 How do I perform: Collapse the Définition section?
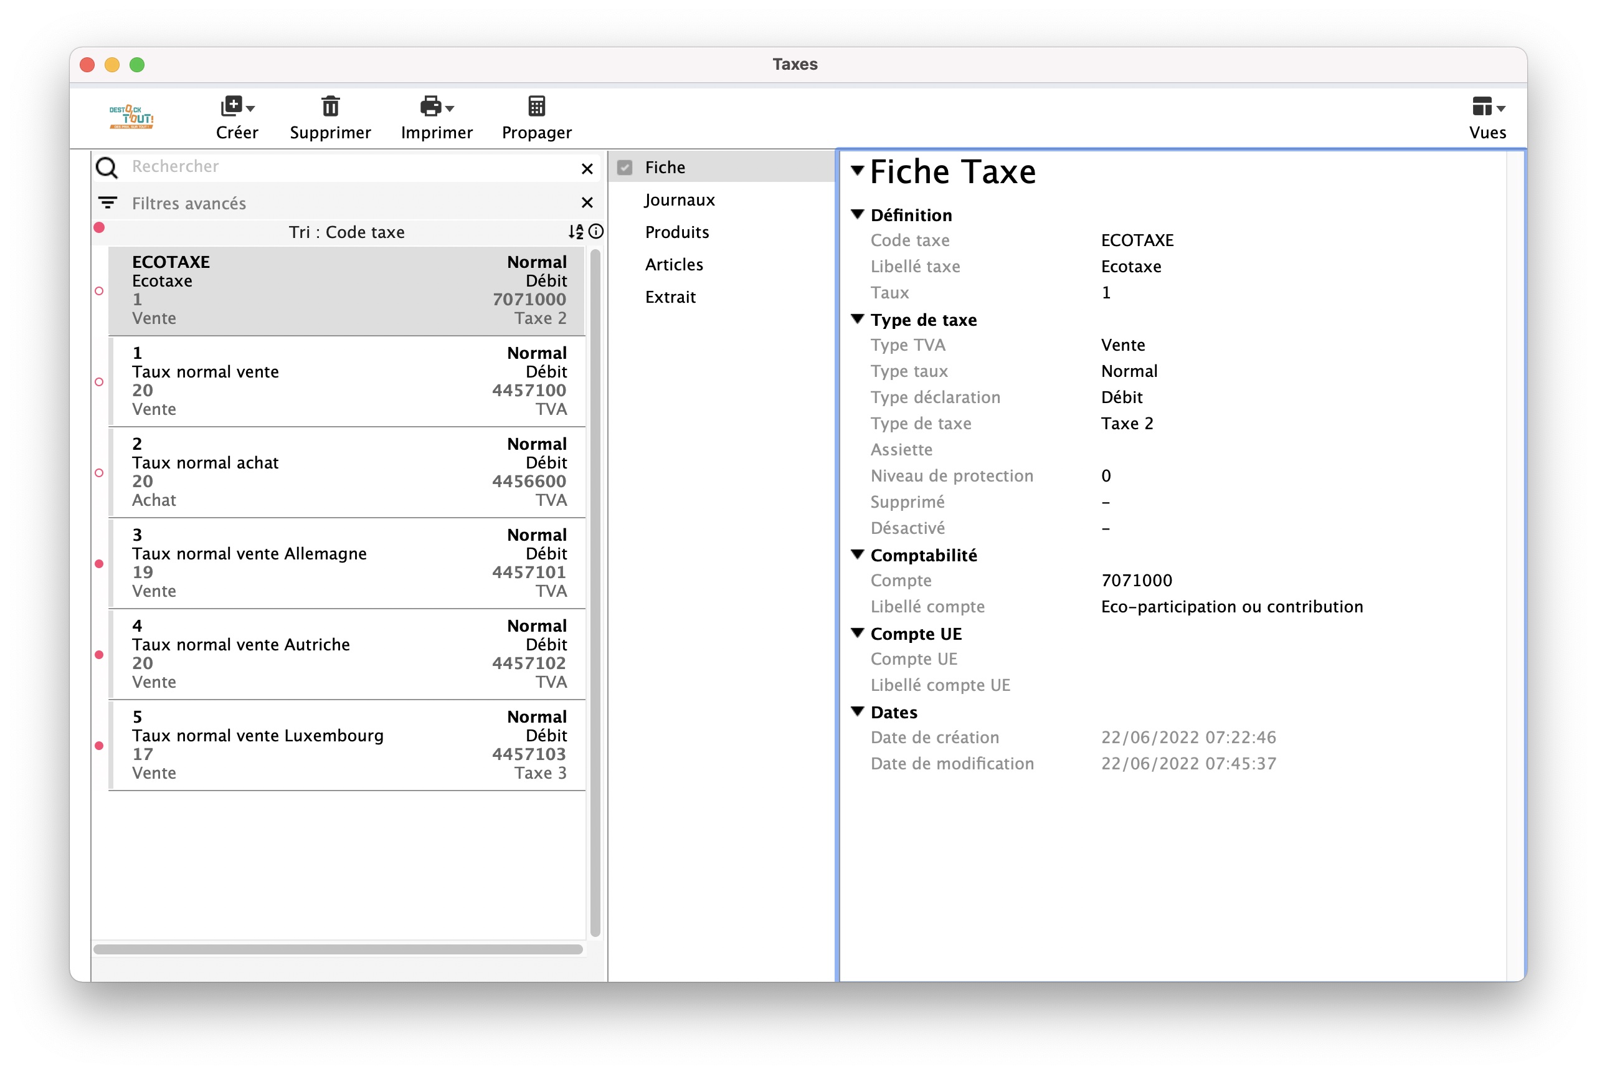click(x=858, y=214)
